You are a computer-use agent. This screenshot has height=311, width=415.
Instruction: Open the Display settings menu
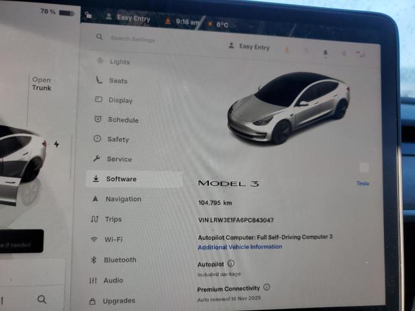click(x=113, y=100)
